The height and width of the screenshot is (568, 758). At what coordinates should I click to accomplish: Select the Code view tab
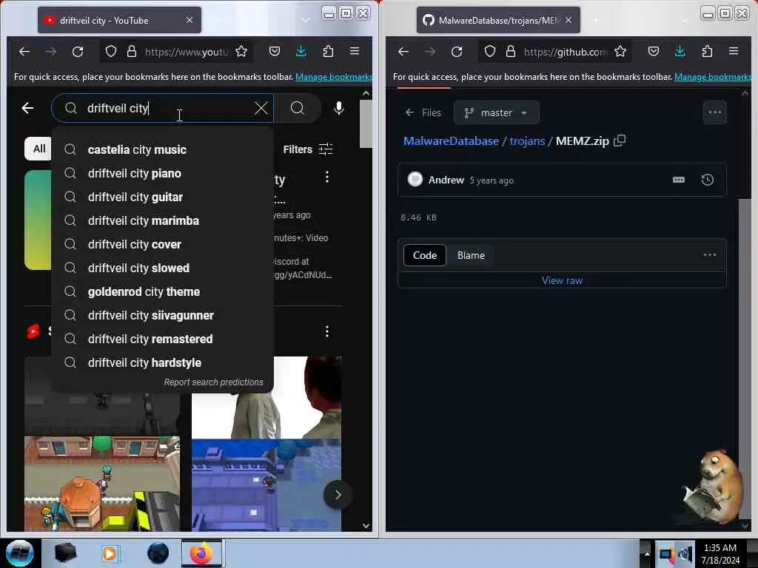point(424,255)
